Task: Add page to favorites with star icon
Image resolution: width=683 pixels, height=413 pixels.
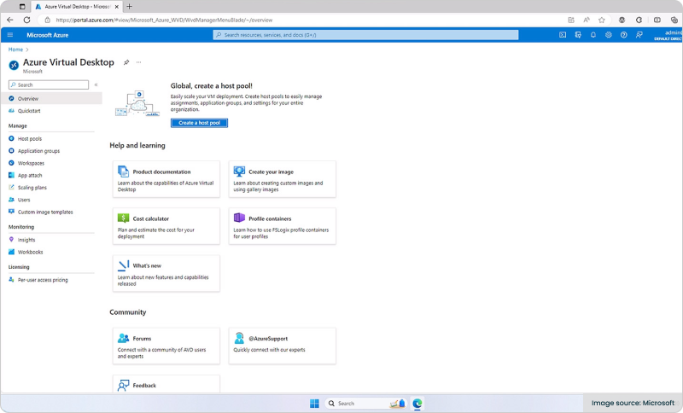Action: coord(602,20)
